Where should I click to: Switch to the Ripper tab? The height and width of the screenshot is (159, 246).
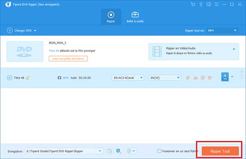coord(111,17)
